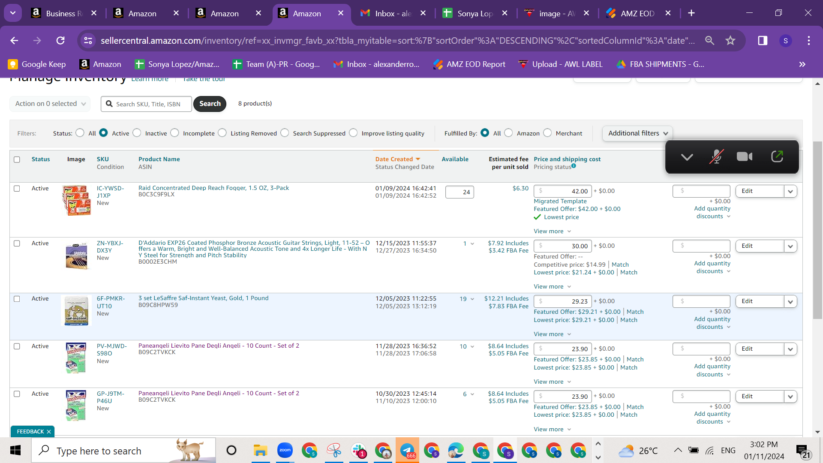823x463 pixels.
Task: Expand View more under Raid Fogger pricing
Action: [x=552, y=231]
